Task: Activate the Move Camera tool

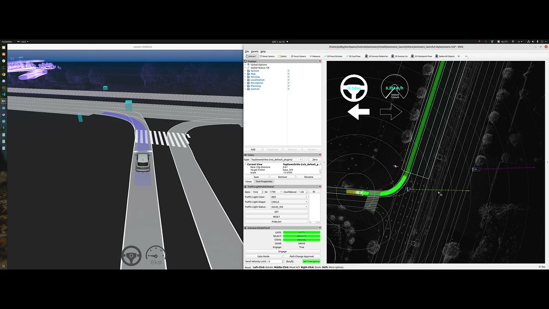Action: coord(267,56)
